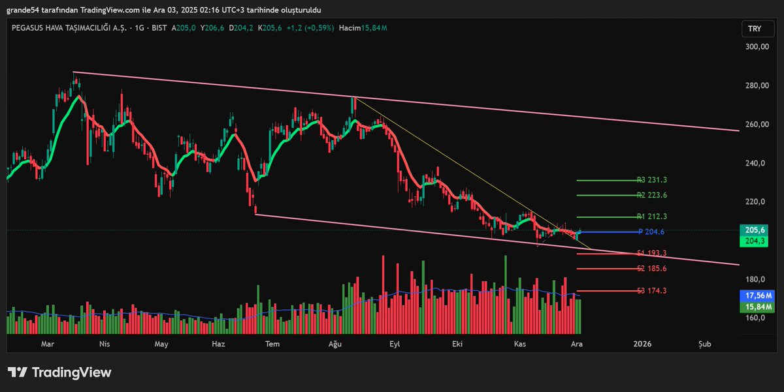Click the +1,2 (+0,59%) change value
784x392 pixels.
click(x=309, y=28)
